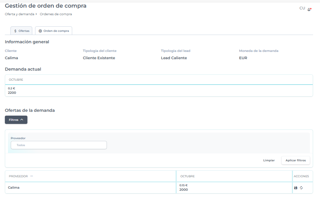The image size is (320, 198).
Task: Open the notifications bell
Action: tap(309, 9)
